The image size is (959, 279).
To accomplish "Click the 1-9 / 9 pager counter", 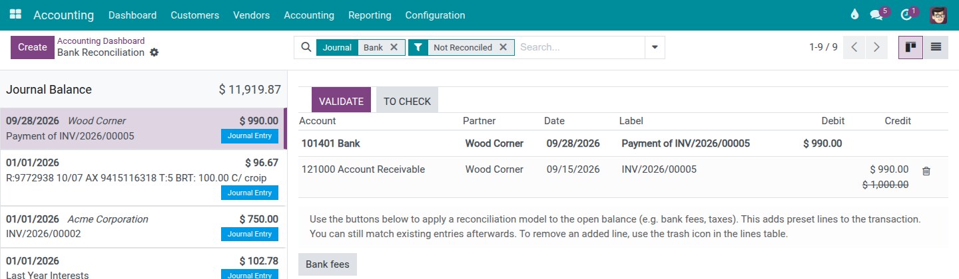I will [823, 47].
